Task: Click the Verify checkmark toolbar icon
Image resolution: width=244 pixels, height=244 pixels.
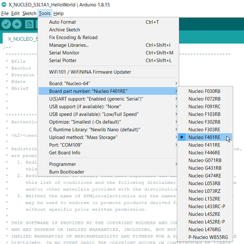Action: [x=6, y=24]
